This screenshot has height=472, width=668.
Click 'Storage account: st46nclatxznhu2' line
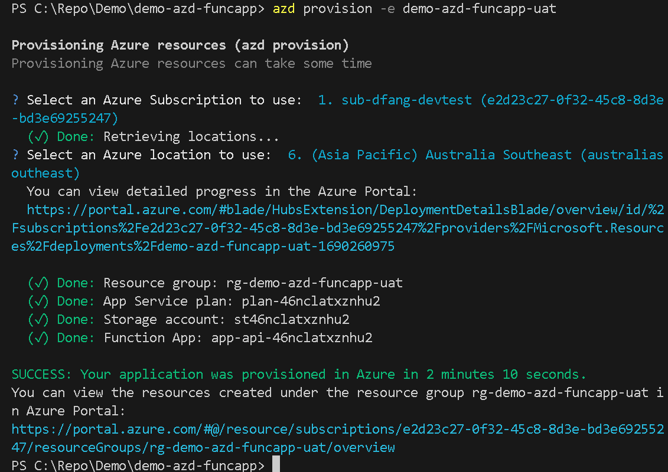click(x=226, y=320)
